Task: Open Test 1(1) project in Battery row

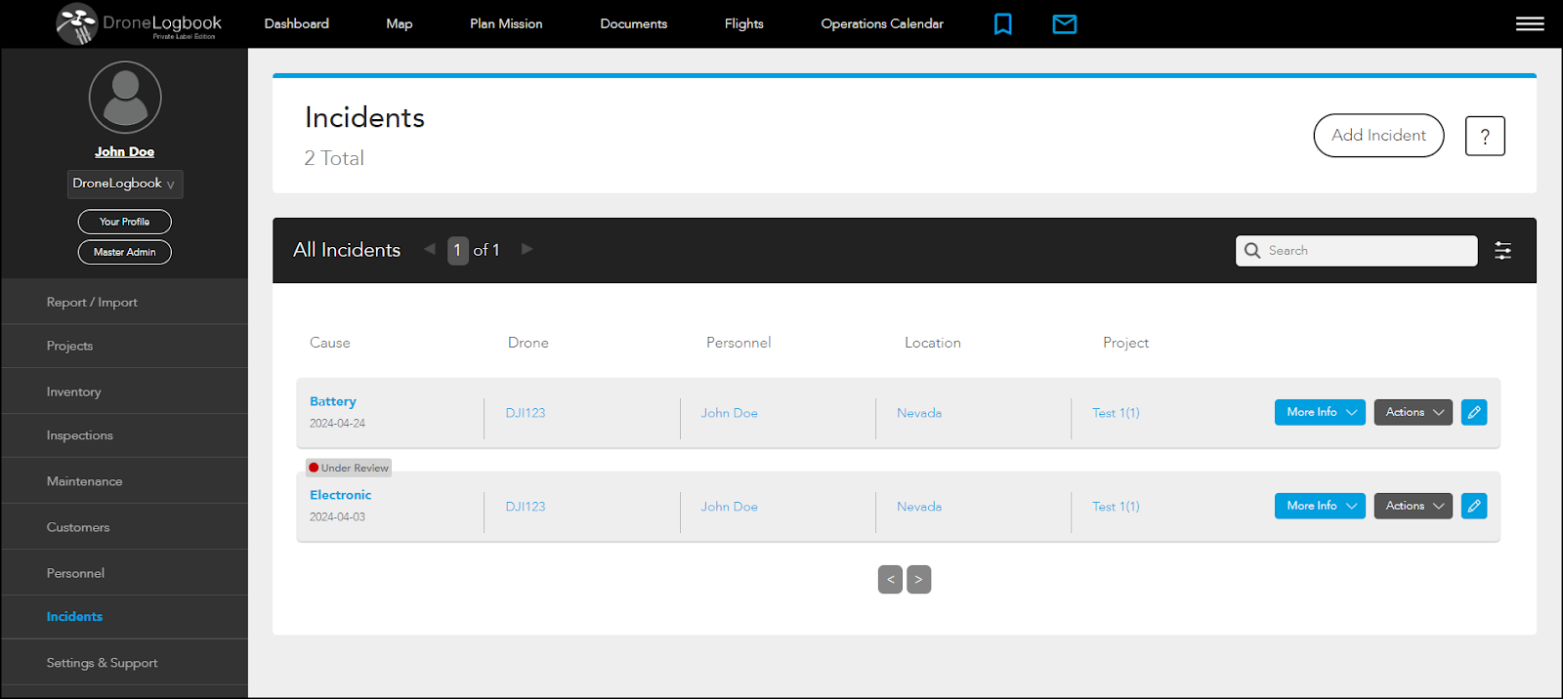Action: pyautogui.click(x=1116, y=413)
